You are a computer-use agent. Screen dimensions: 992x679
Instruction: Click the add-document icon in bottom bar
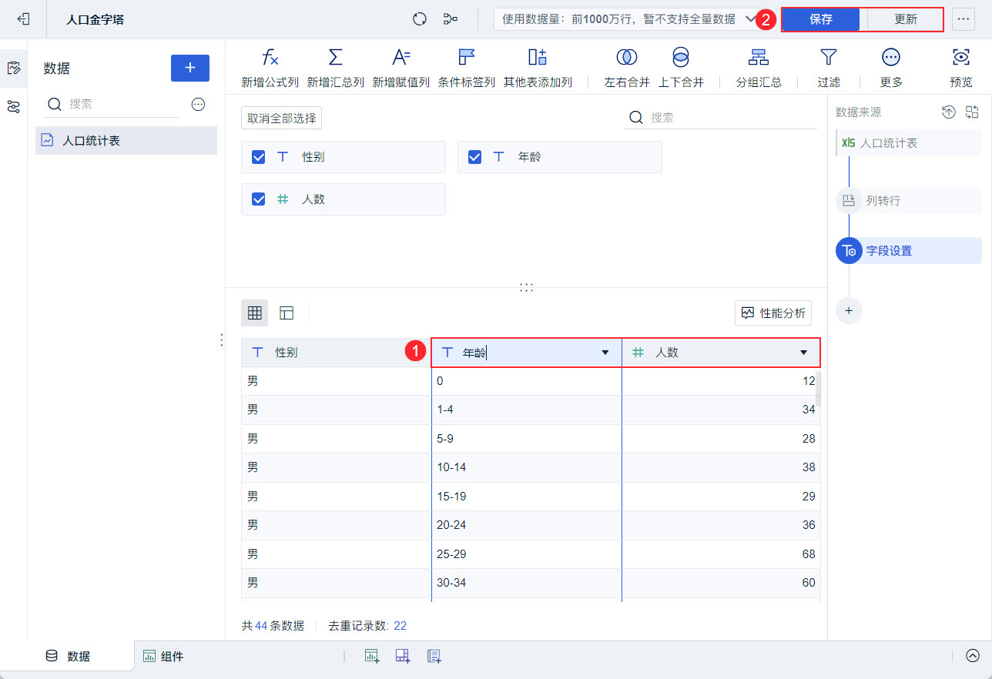[x=434, y=656]
